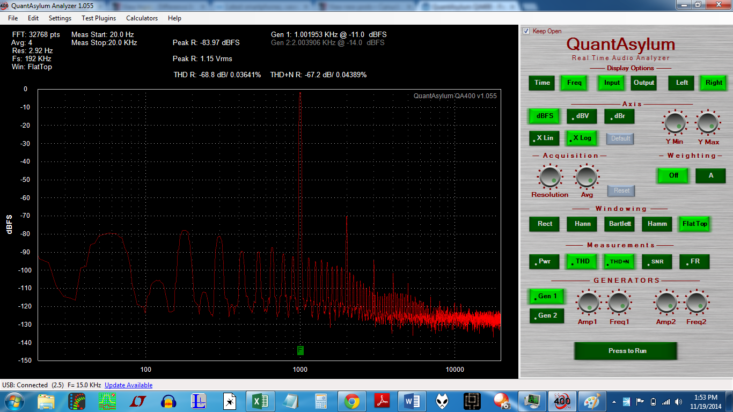This screenshot has width=733, height=412.
Task: Open the Calculator taskbar icon
Action: (x=321, y=401)
